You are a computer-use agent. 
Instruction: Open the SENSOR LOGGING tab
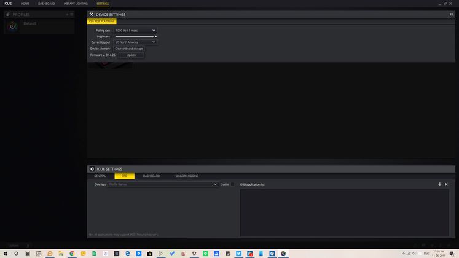point(187,176)
